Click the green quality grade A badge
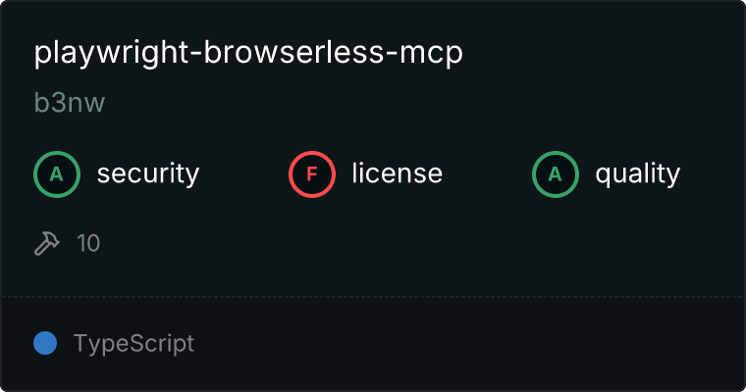Image resolution: width=746 pixels, height=392 pixels. (x=556, y=174)
